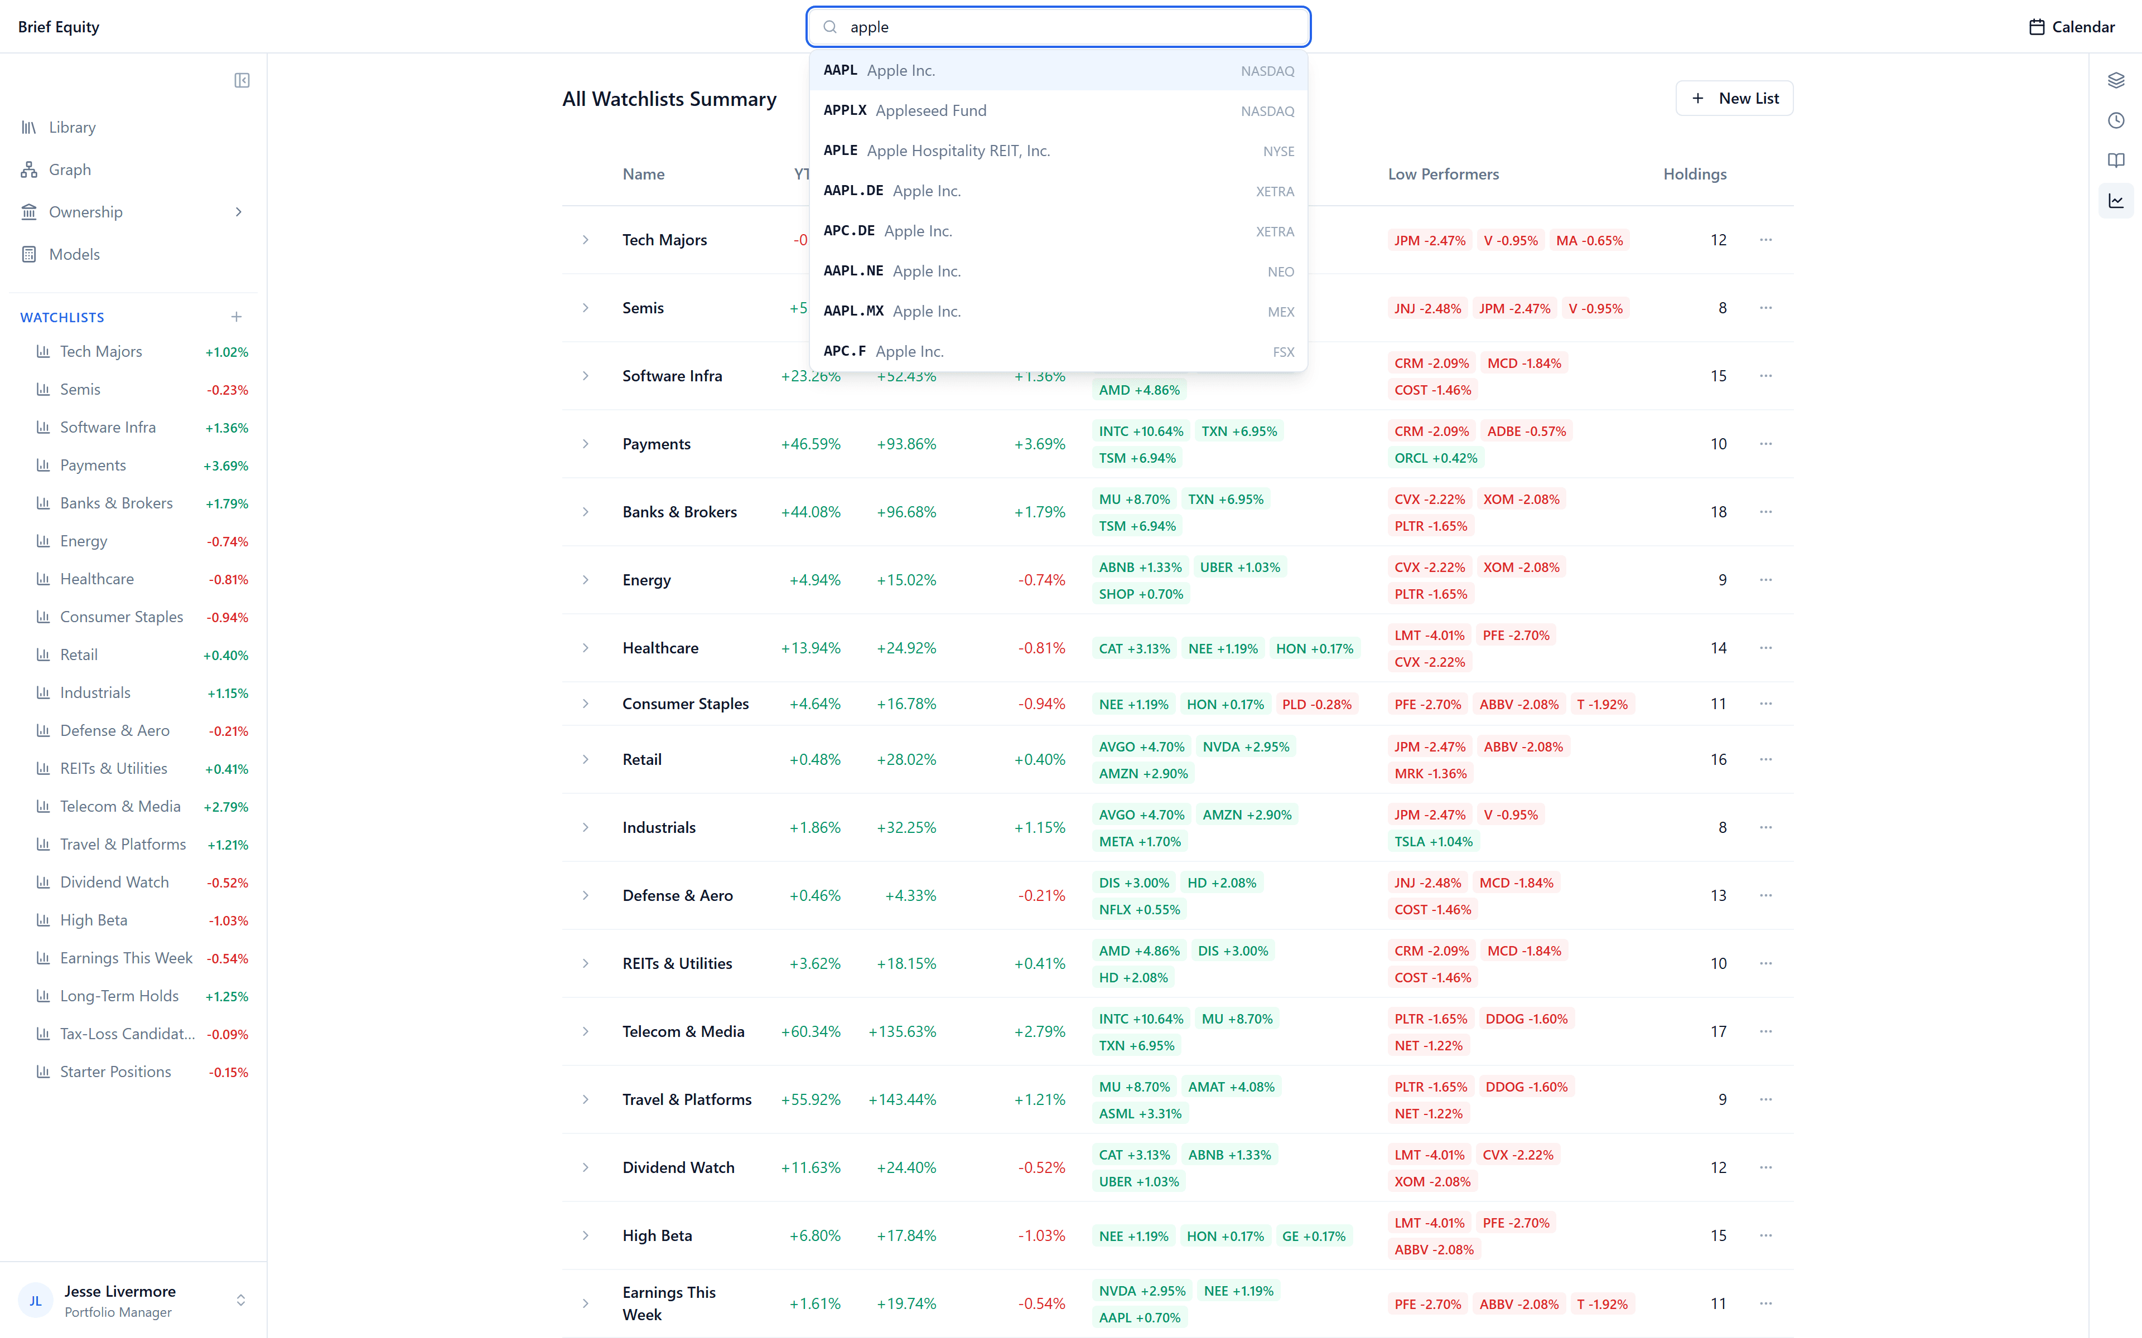Open more options for Telecom & Media row

pos(1766,1032)
